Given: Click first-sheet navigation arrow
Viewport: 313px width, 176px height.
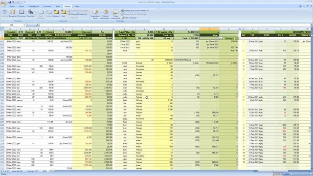Looking at the screenshot, I should click(1, 171).
